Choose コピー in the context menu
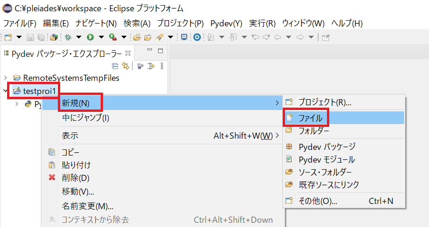The image size is (429, 227). (x=162, y=152)
